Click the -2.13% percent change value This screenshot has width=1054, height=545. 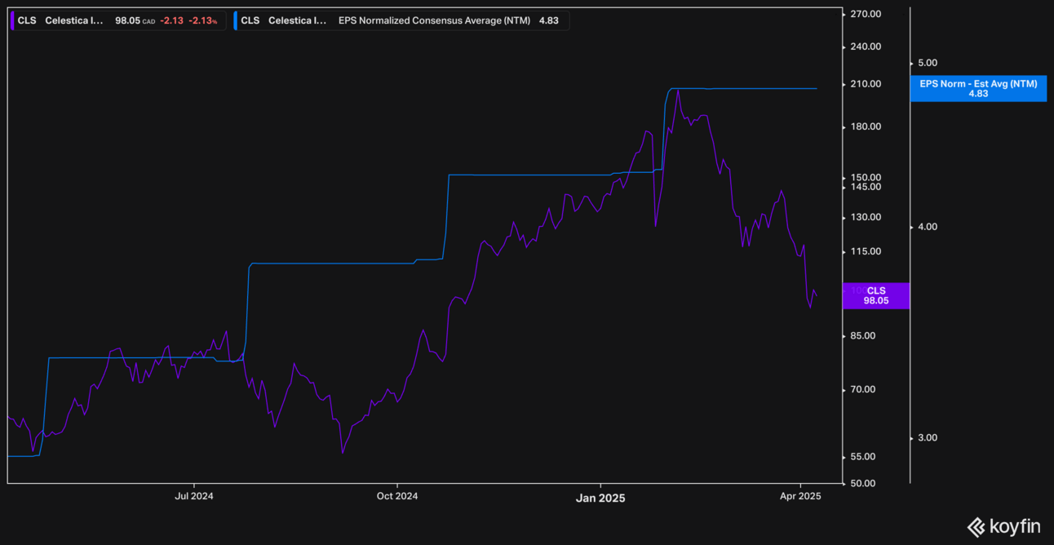click(x=203, y=21)
